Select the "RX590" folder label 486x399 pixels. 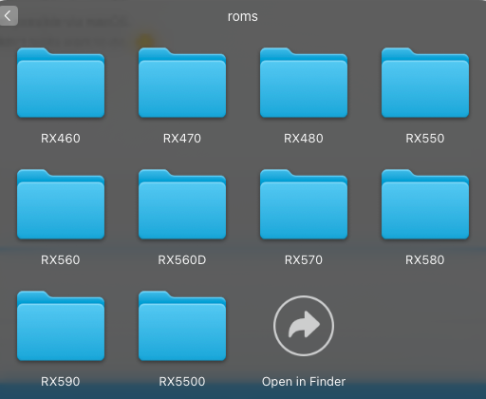[61, 382]
